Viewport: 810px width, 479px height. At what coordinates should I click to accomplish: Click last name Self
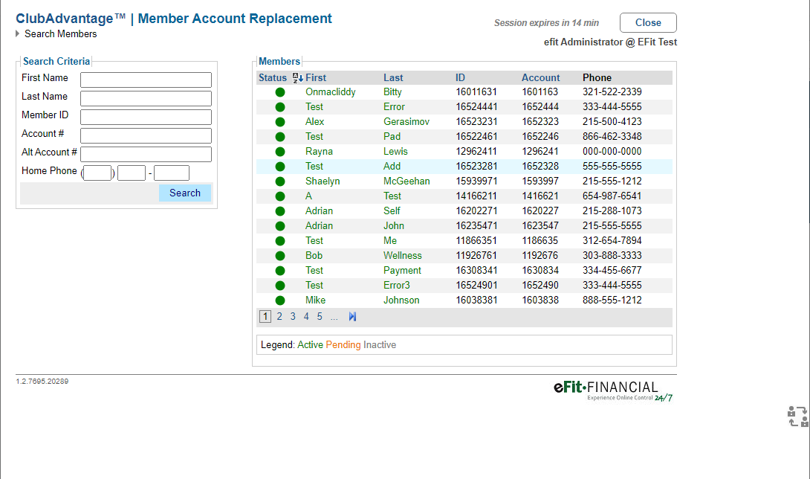[x=392, y=210]
